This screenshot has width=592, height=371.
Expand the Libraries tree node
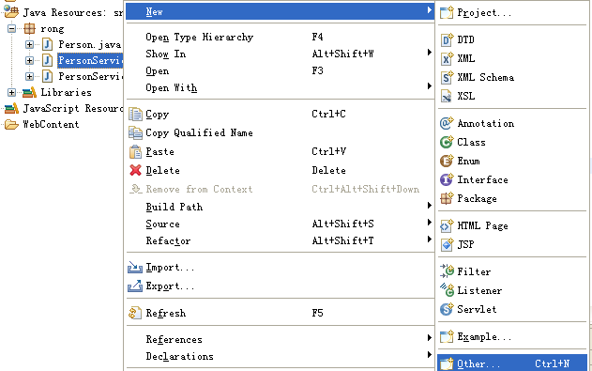[11, 93]
